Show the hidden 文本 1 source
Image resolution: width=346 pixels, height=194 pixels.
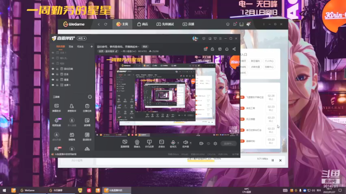pyautogui.click(x=53, y=53)
